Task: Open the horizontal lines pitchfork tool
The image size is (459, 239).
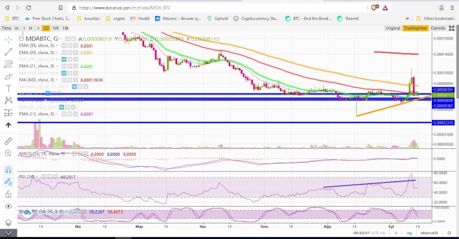Action: [x=8, y=64]
